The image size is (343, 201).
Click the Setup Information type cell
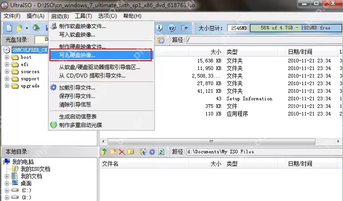pos(250,98)
